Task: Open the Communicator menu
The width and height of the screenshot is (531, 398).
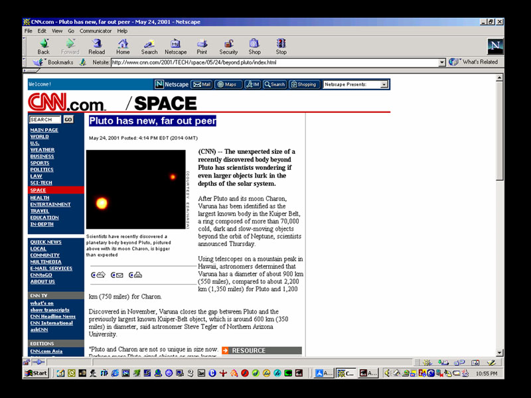Action: tap(96, 31)
